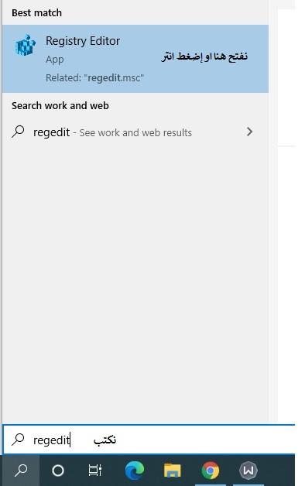
Task: Launch Google Chrome from the taskbar
Action: pyautogui.click(x=211, y=471)
